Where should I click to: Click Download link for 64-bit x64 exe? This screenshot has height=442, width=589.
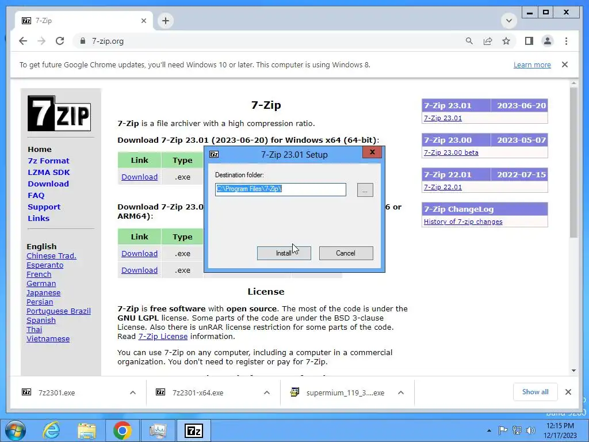[x=139, y=177]
